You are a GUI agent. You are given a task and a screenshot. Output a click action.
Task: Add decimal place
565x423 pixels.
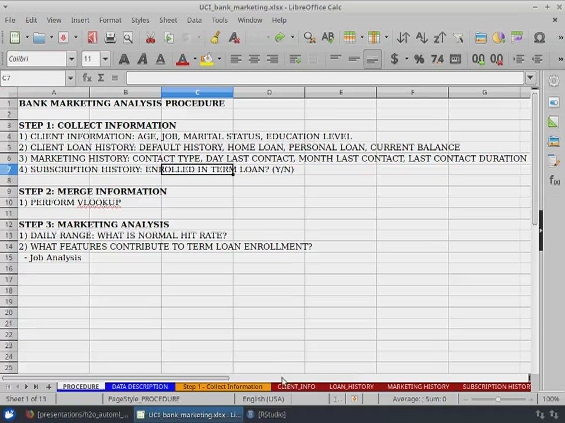coord(478,59)
